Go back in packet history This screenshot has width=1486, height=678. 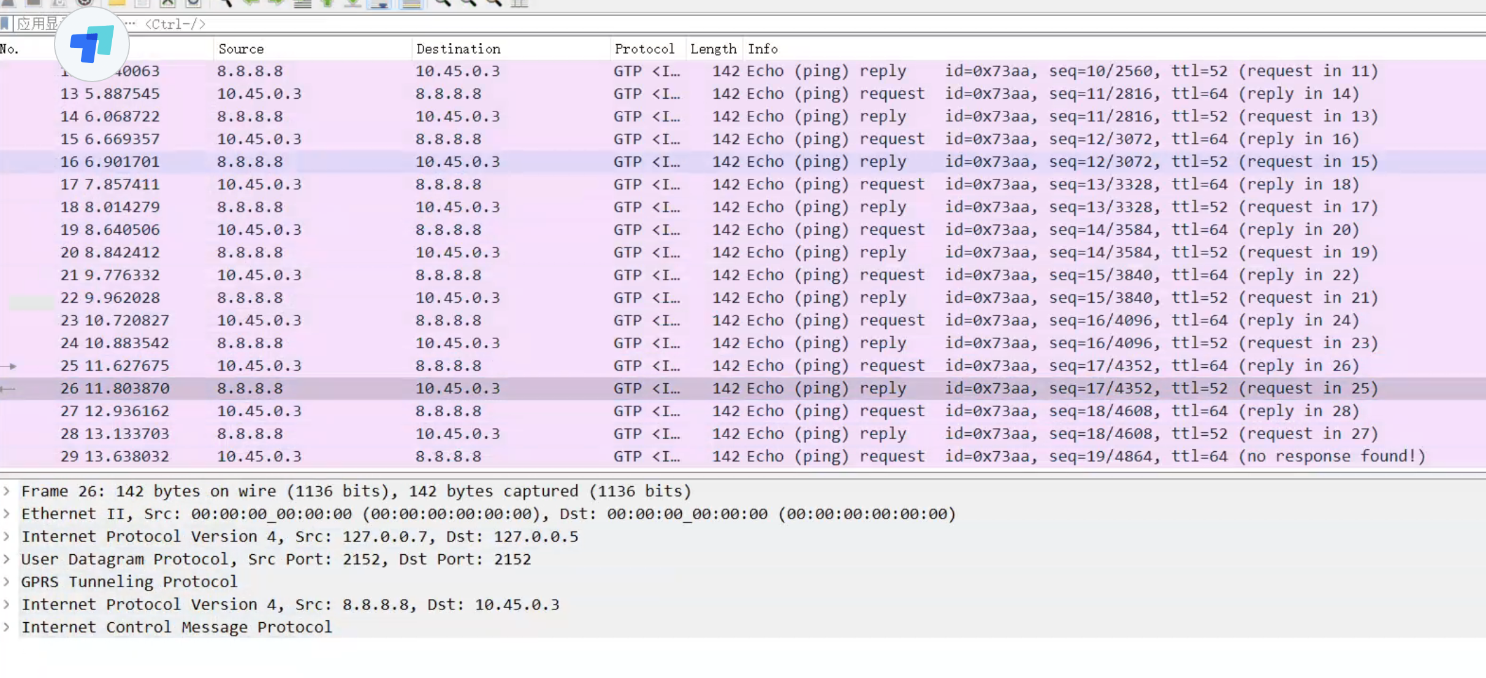(250, 3)
